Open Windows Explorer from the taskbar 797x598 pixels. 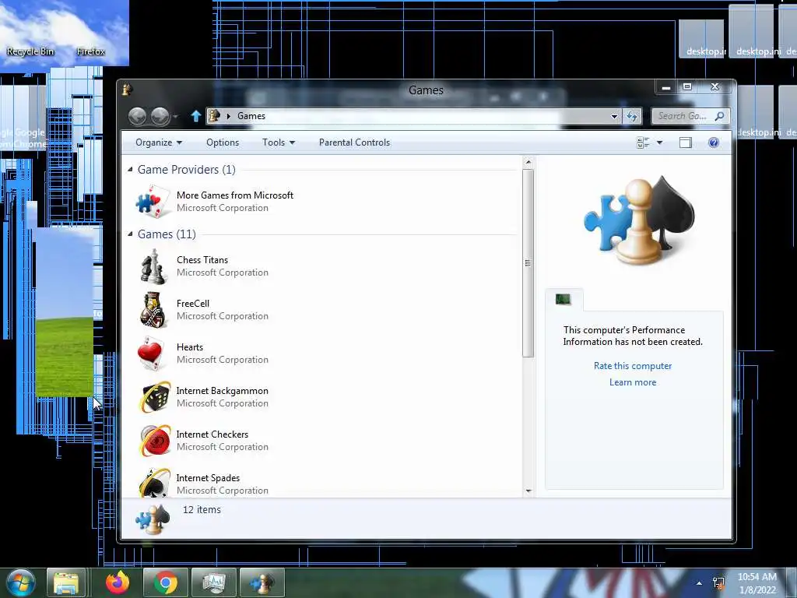click(x=67, y=582)
